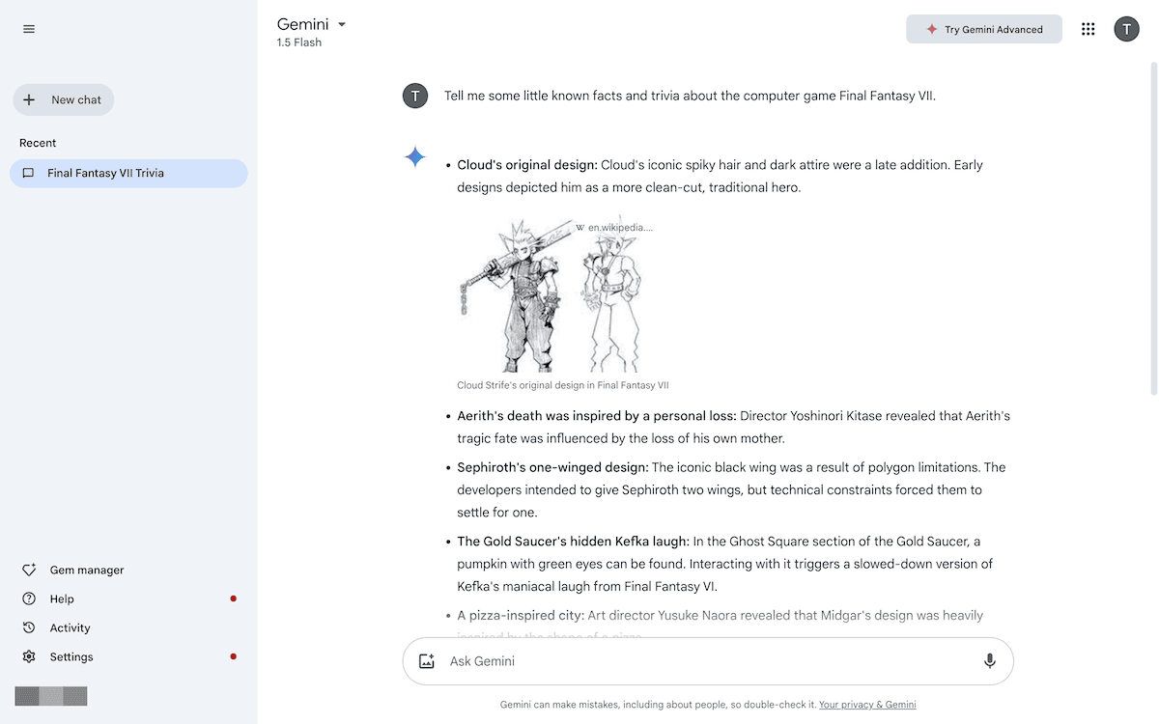
Task: Follow Your privacy & Gemini link
Action: tap(867, 705)
